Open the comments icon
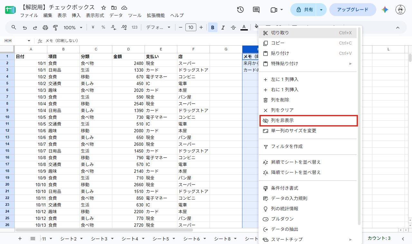 (x=256, y=10)
